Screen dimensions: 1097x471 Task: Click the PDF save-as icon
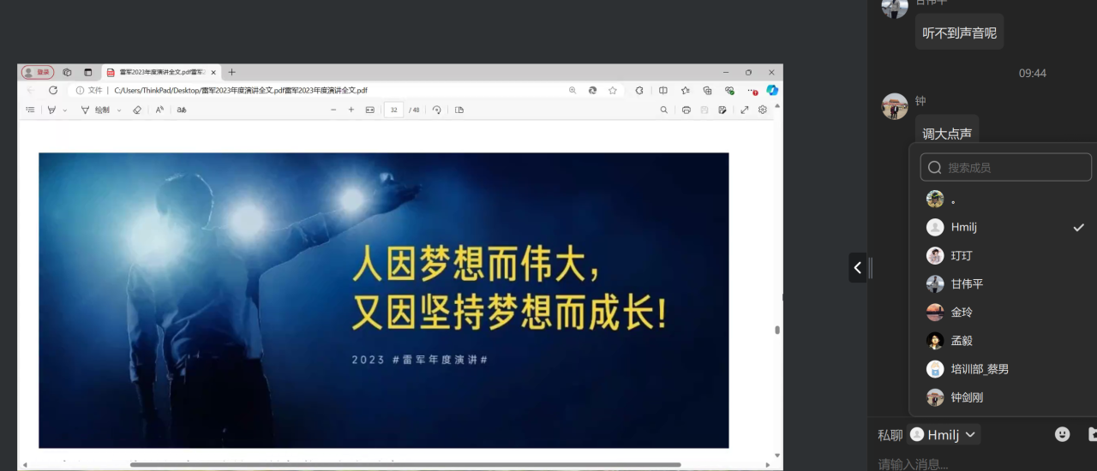723,110
